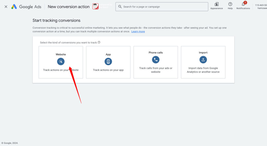This screenshot has height=146, width=267.
Task: Select the Website cursor icon
Action: pos(61,61)
